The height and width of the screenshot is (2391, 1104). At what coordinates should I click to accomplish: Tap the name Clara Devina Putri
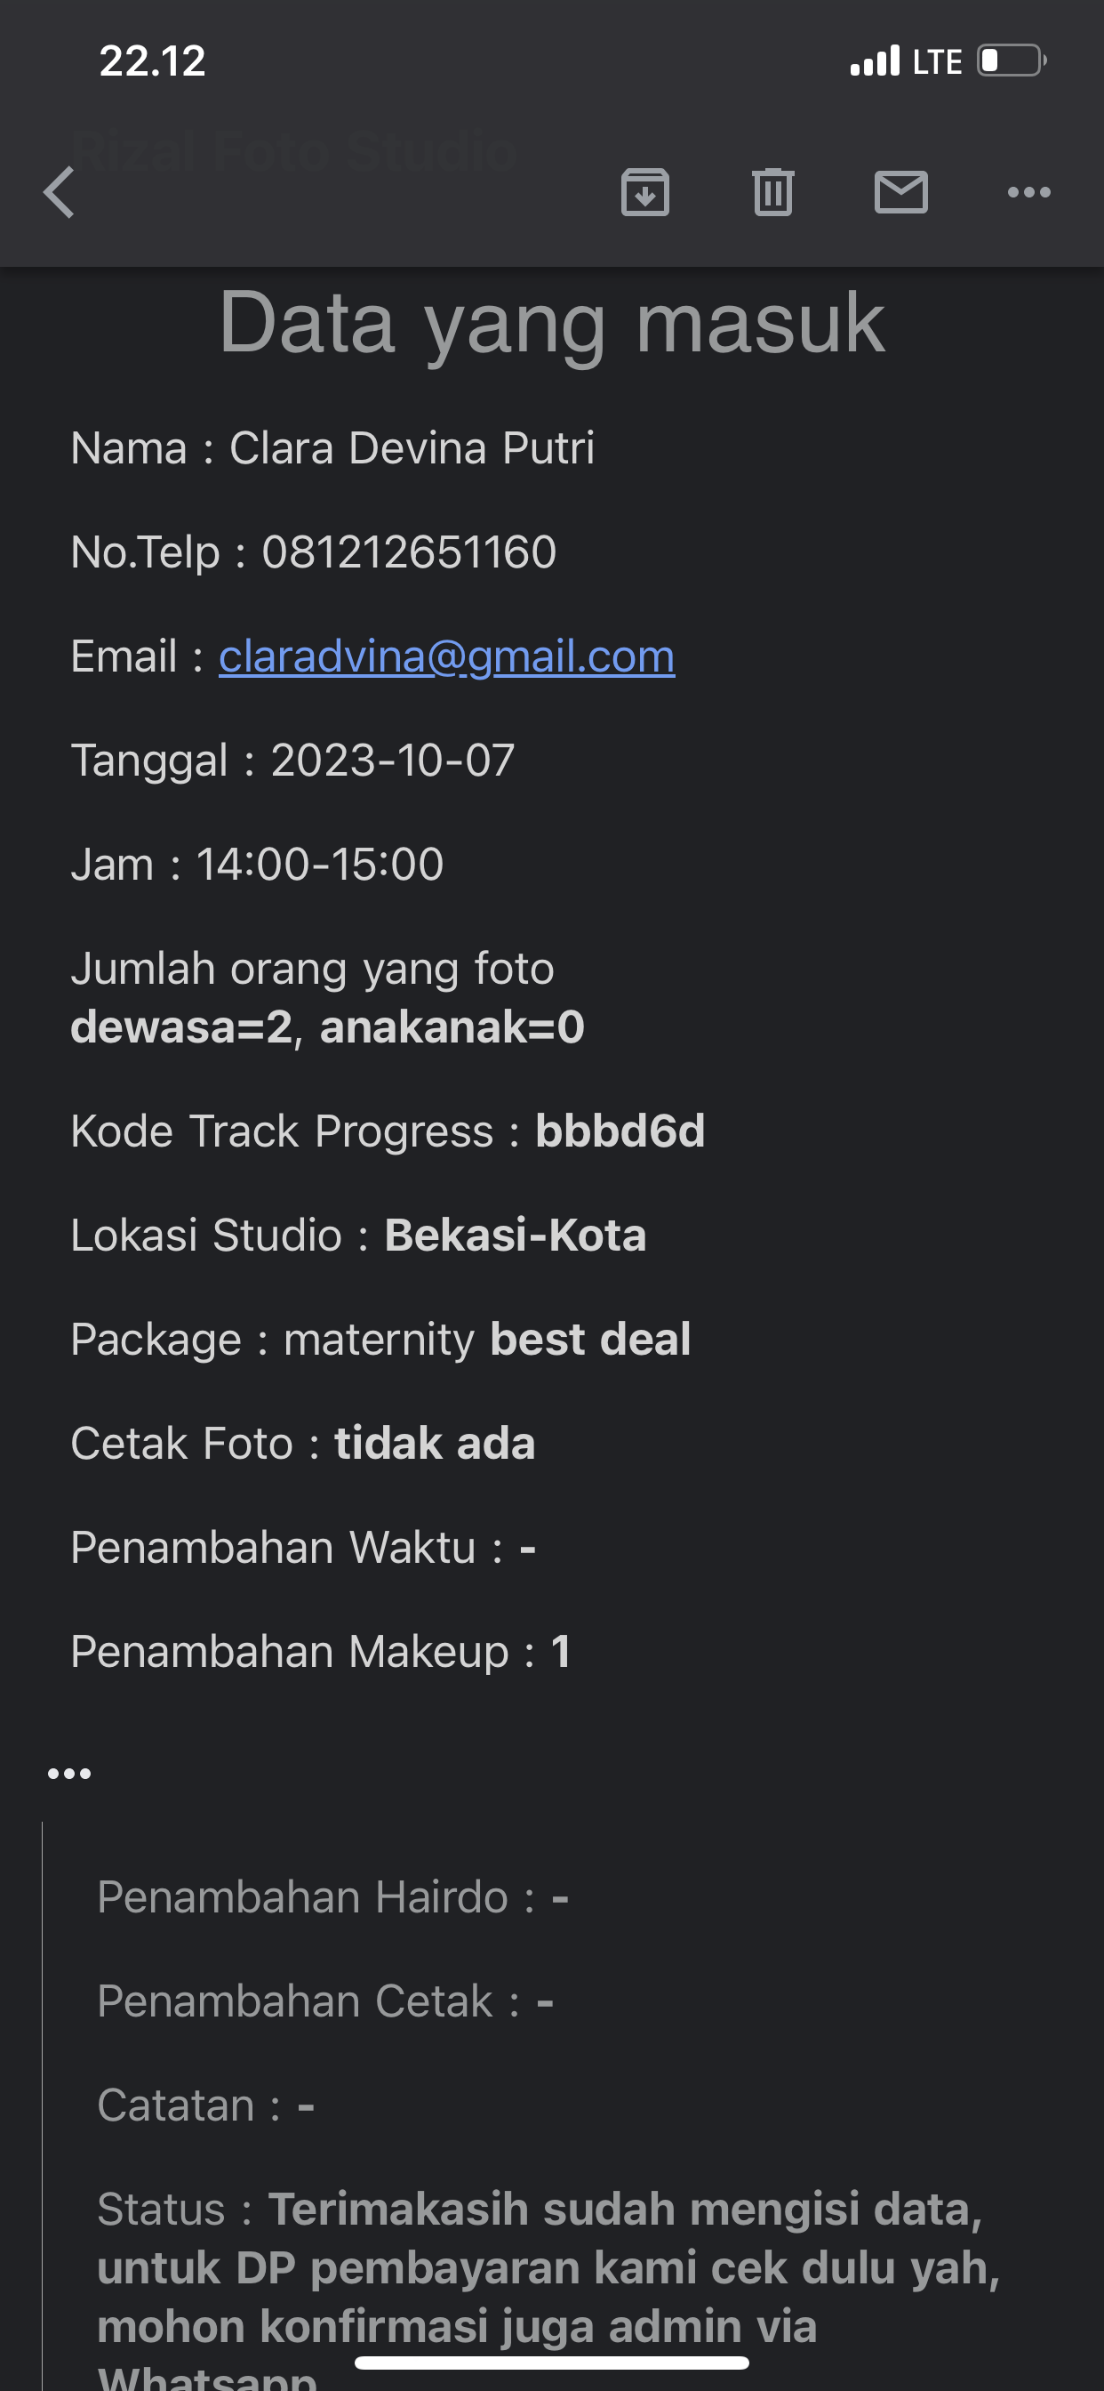tap(411, 448)
